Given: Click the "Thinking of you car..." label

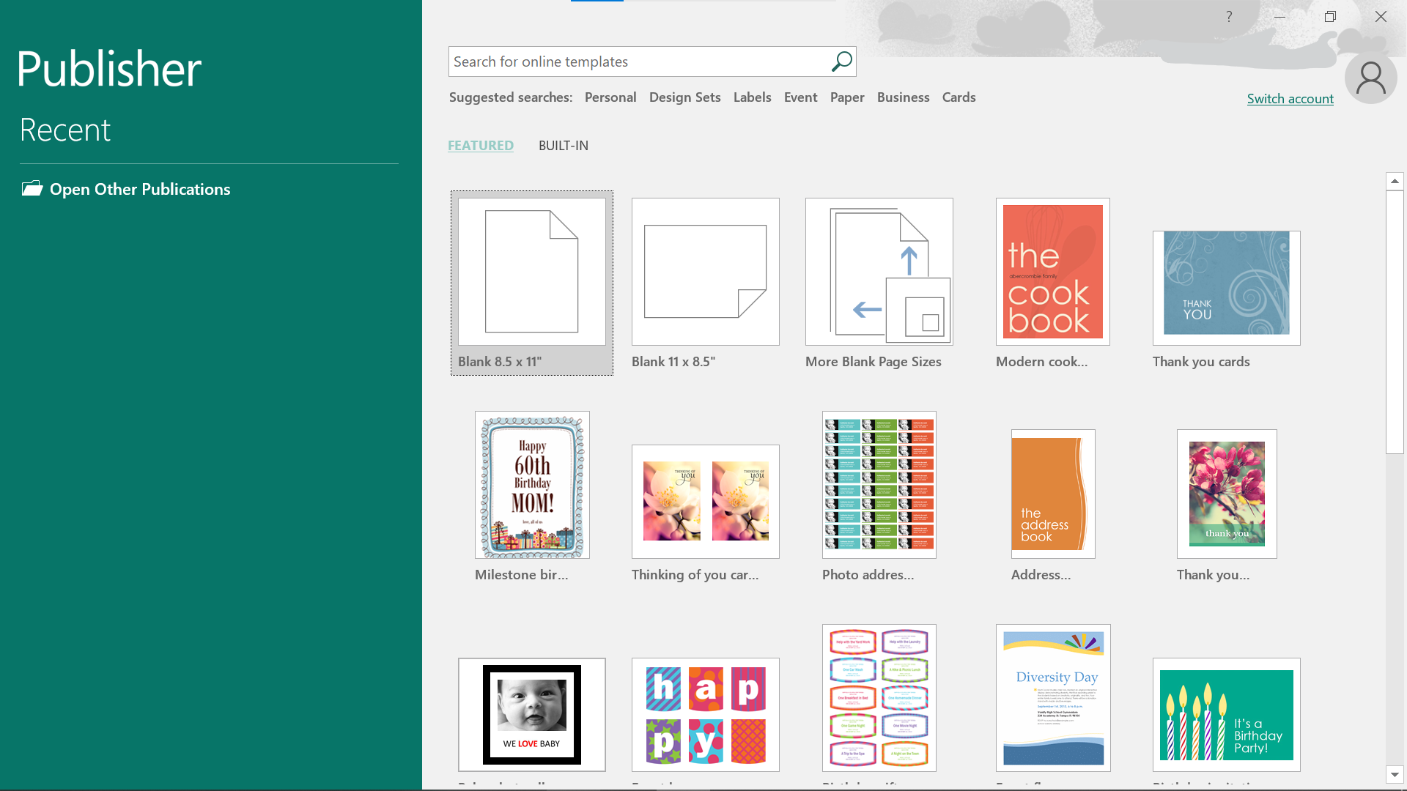Looking at the screenshot, I should [x=695, y=575].
